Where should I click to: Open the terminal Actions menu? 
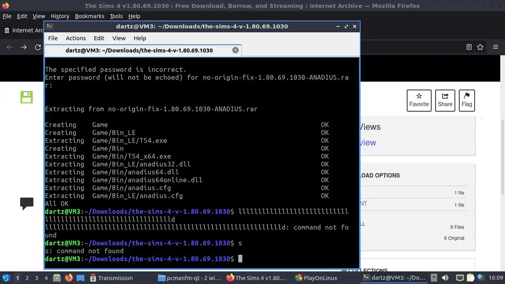tap(76, 38)
